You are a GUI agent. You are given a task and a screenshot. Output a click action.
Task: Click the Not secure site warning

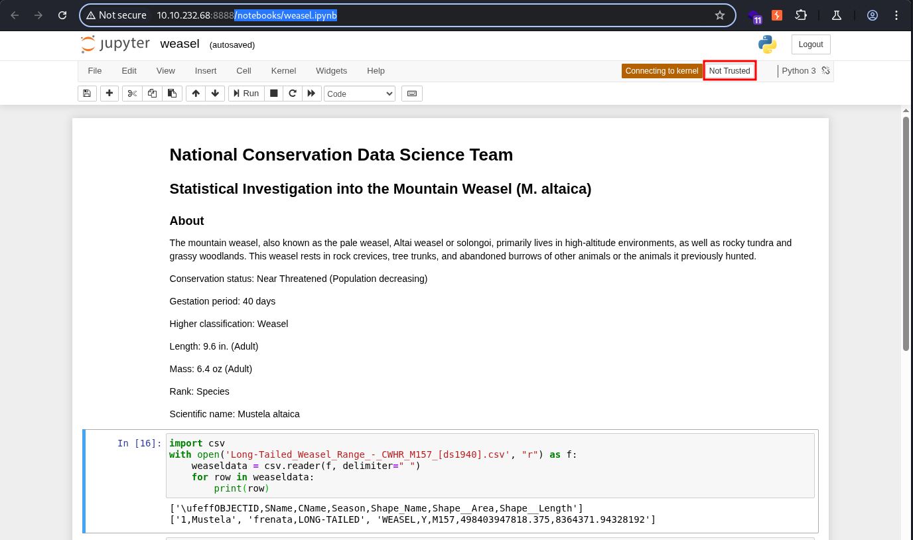coord(116,15)
